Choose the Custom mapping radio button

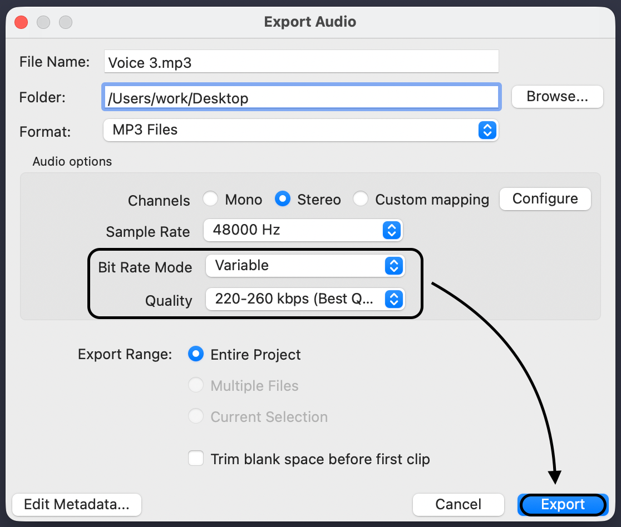pos(361,199)
